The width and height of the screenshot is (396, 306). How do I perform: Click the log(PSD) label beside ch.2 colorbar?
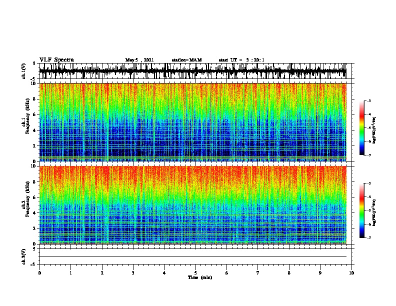(x=374, y=212)
